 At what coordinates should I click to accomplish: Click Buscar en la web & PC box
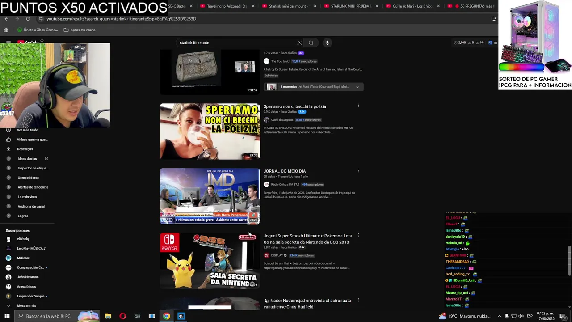(x=57, y=316)
